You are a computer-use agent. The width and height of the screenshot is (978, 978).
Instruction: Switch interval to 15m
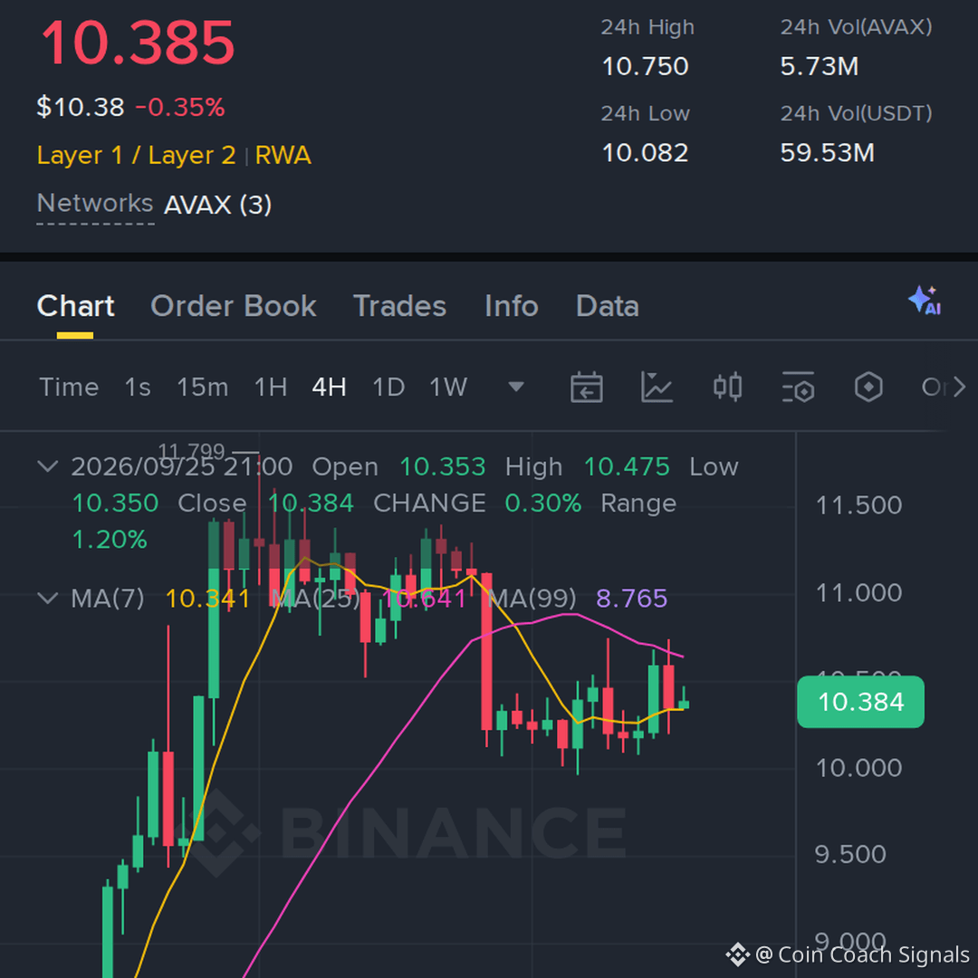(202, 388)
